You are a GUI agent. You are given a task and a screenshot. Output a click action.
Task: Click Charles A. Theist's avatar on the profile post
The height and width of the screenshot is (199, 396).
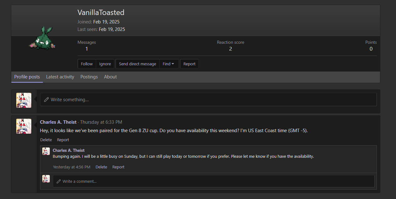(x=24, y=126)
